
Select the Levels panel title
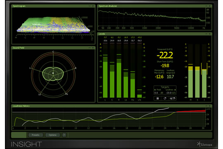[102, 34]
